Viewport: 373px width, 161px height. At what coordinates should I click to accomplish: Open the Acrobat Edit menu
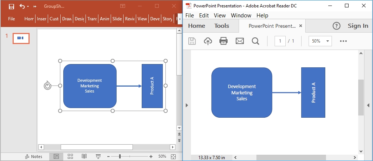tap(204, 15)
